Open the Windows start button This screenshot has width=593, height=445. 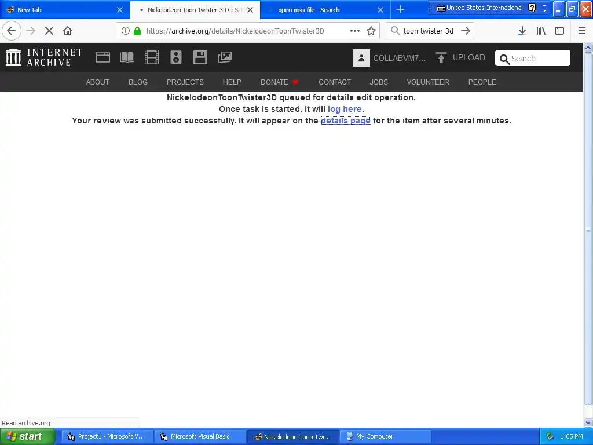(x=28, y=437)
